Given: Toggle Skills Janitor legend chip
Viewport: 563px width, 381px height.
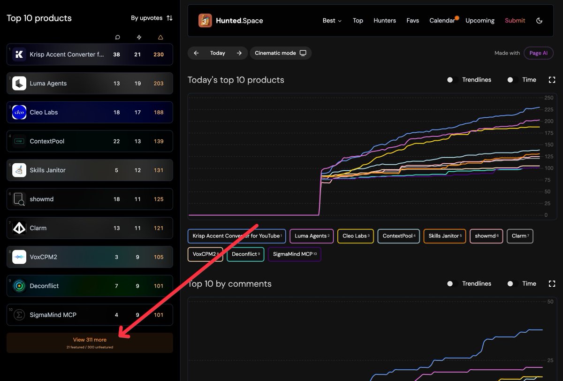Looking at the screenshot, I should [445, 236].
